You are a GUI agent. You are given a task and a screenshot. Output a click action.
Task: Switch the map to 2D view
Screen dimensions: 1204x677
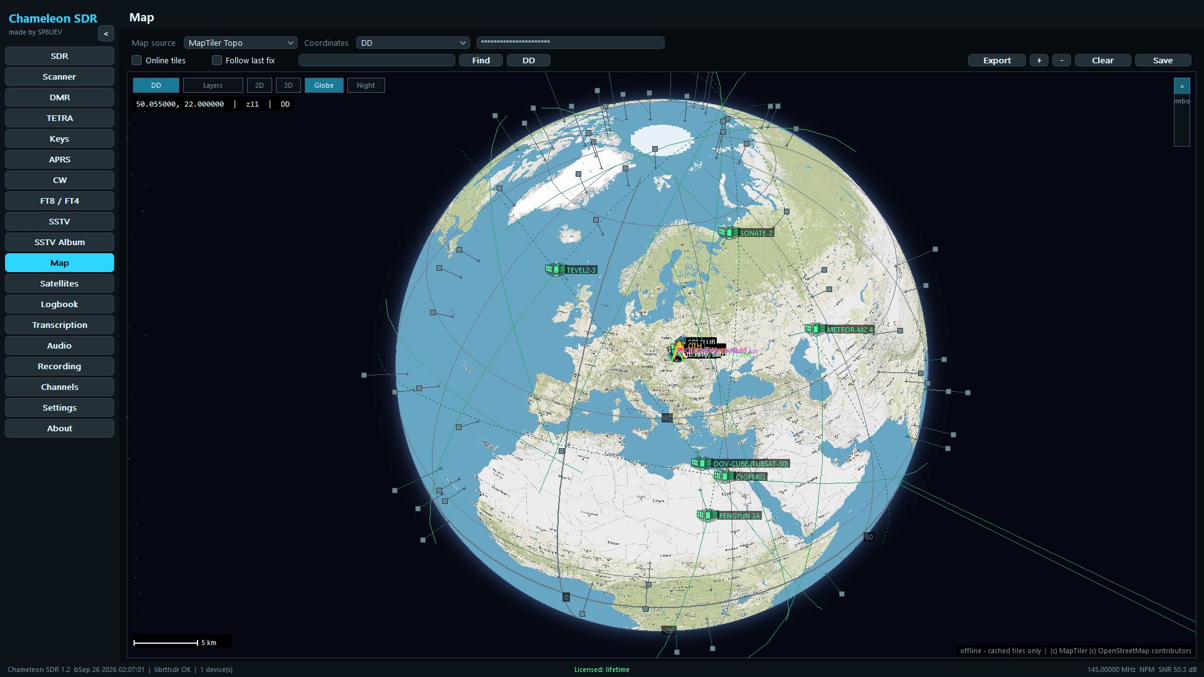click(x=259, y=85)
